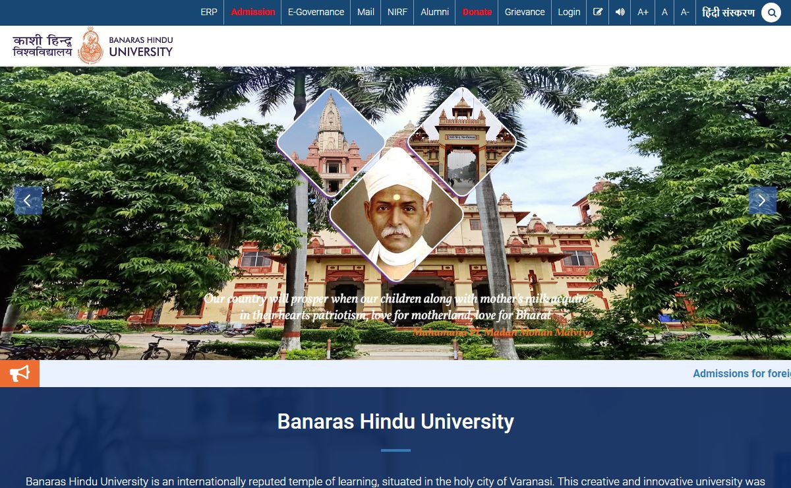Click the edit/feedback pencil icon
The height and width of the screenshot is (488, 791).
[x=598, y=12]
